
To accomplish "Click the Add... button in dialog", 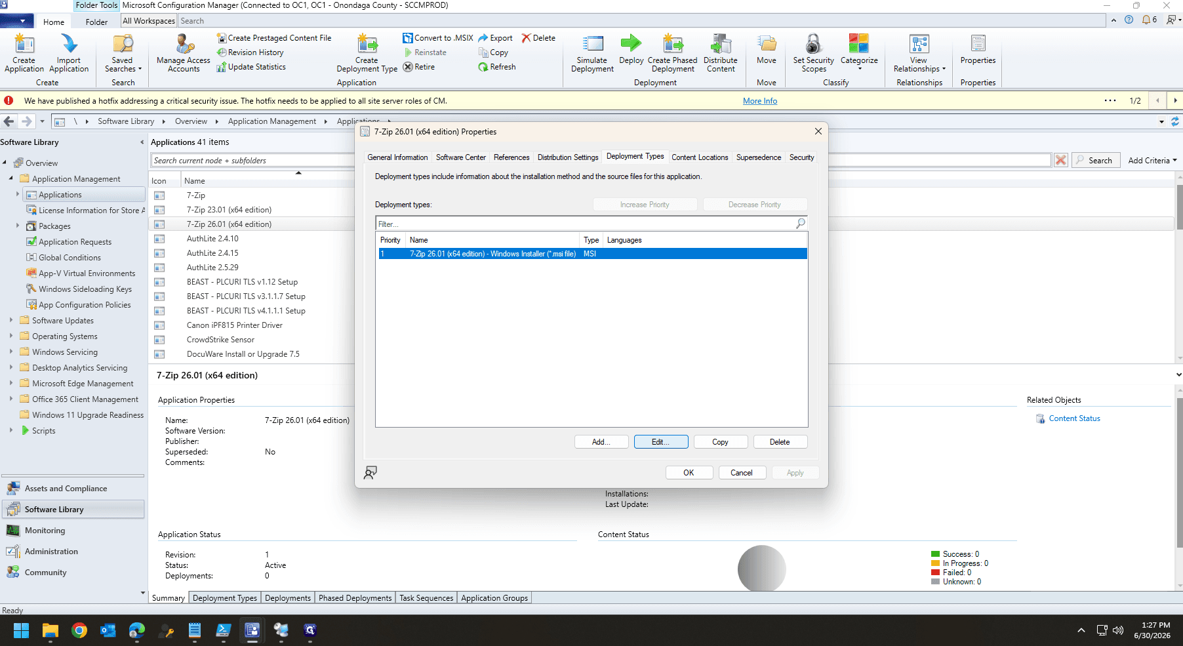I will pos(601,442).
